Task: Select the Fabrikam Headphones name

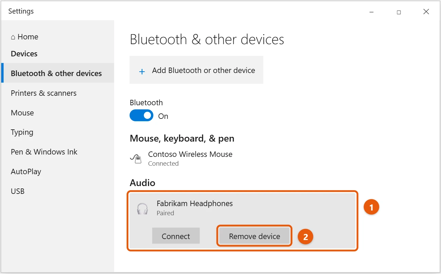Action: coord(195,203)
